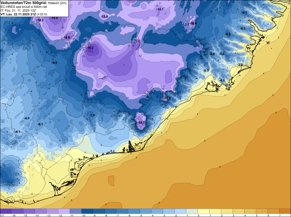Click the 7 label on the color scale
The image size is (291, 217).
279,215
